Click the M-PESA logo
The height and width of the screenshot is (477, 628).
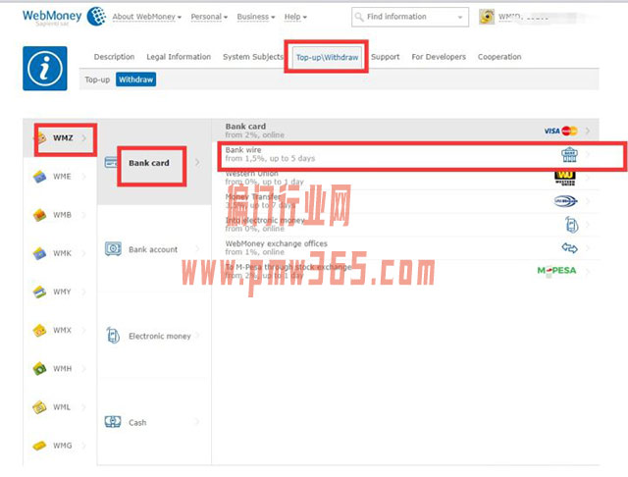556,271
